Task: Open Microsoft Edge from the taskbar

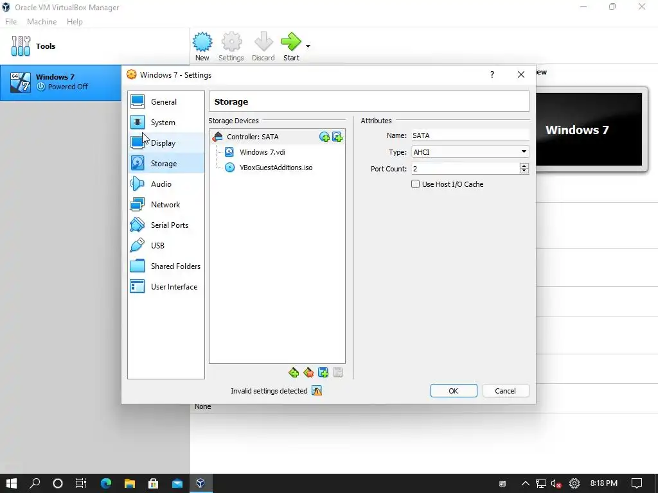Action: pos(106,483)
